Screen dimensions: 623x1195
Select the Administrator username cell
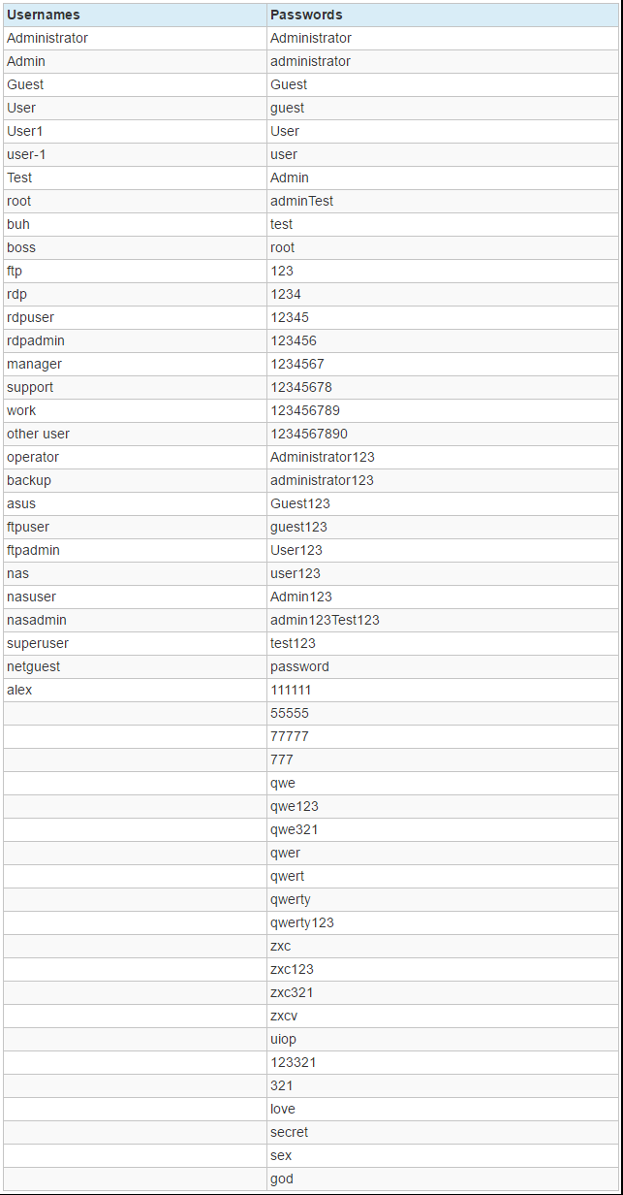[47, 38]
